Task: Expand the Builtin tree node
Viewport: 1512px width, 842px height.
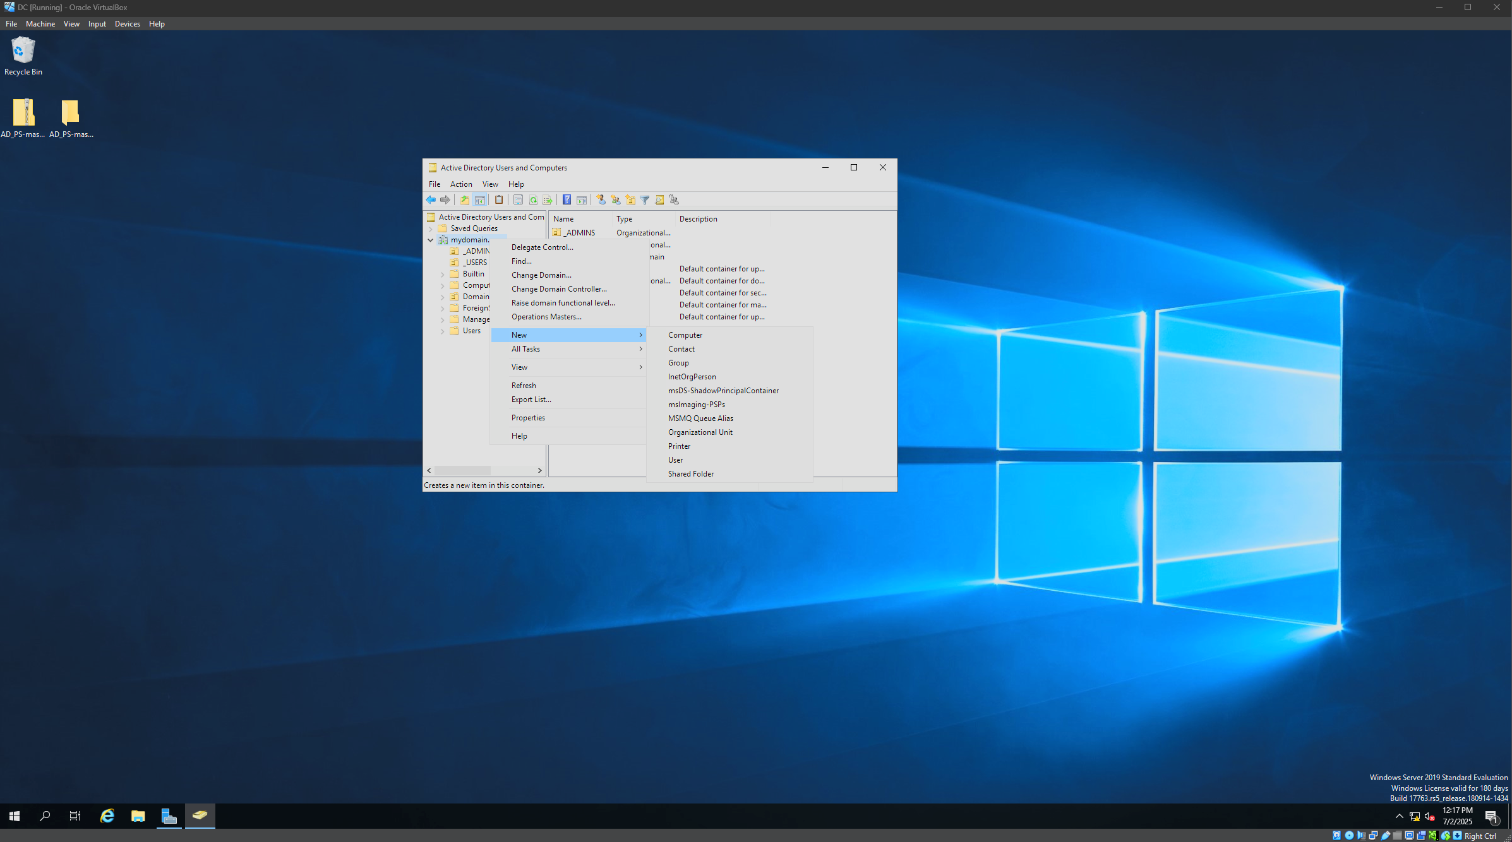Action: point(442,274)
